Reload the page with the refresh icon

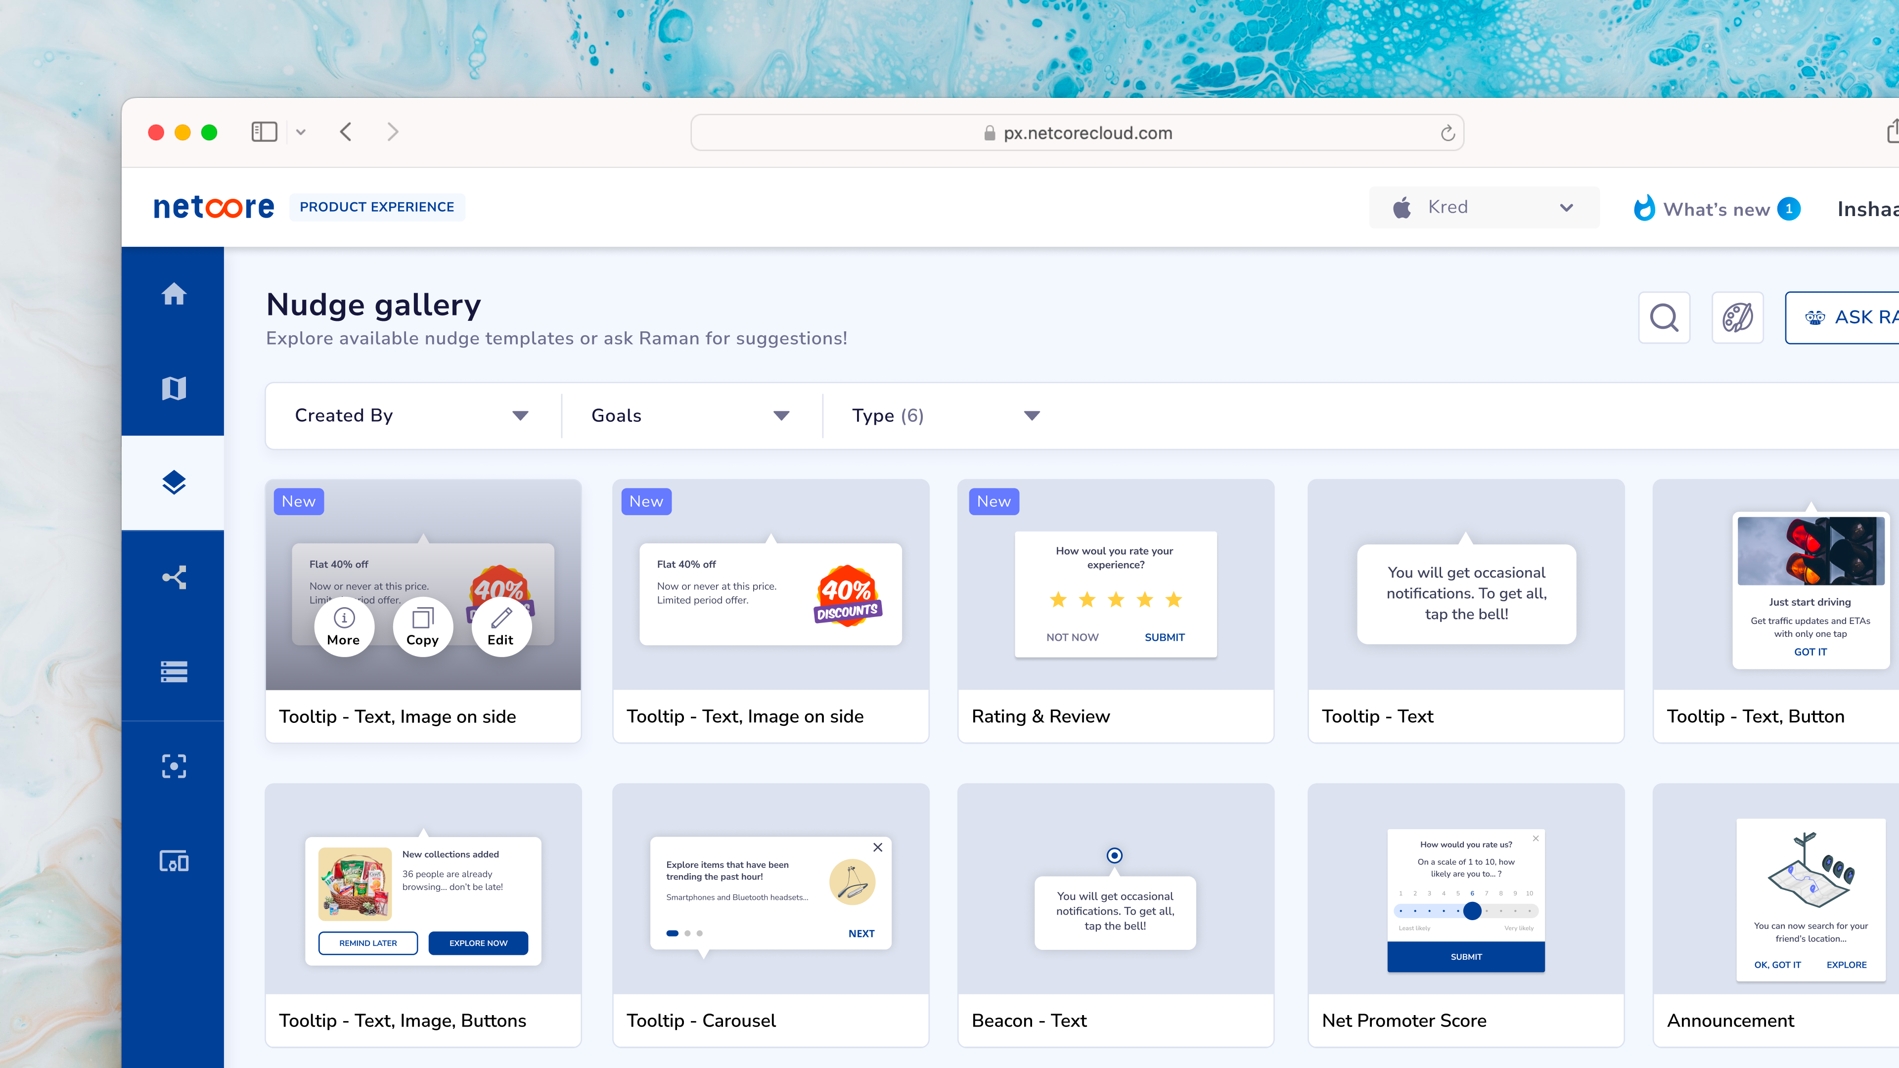1448,133
